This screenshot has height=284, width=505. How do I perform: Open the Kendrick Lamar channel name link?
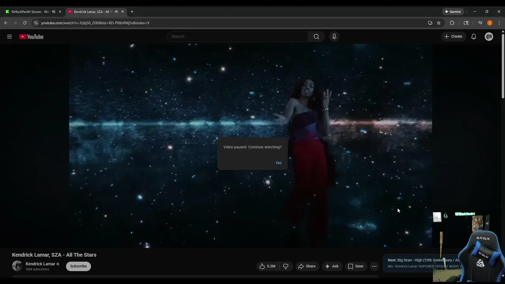coord(40,264)
